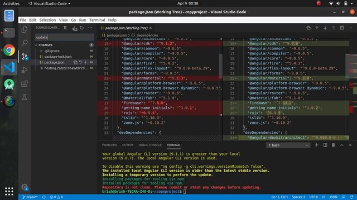The width and height of the screenshot is (357, 200).
Task: Discard changes for package.json
Action: point(80,62)
